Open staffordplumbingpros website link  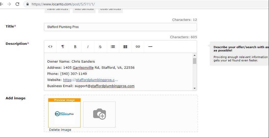coord(90,80)
